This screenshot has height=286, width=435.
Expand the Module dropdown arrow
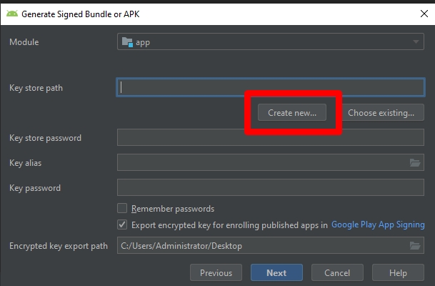point(416,42)
